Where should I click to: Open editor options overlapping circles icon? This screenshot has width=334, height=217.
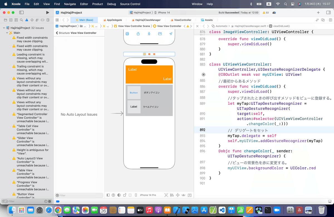323,20
